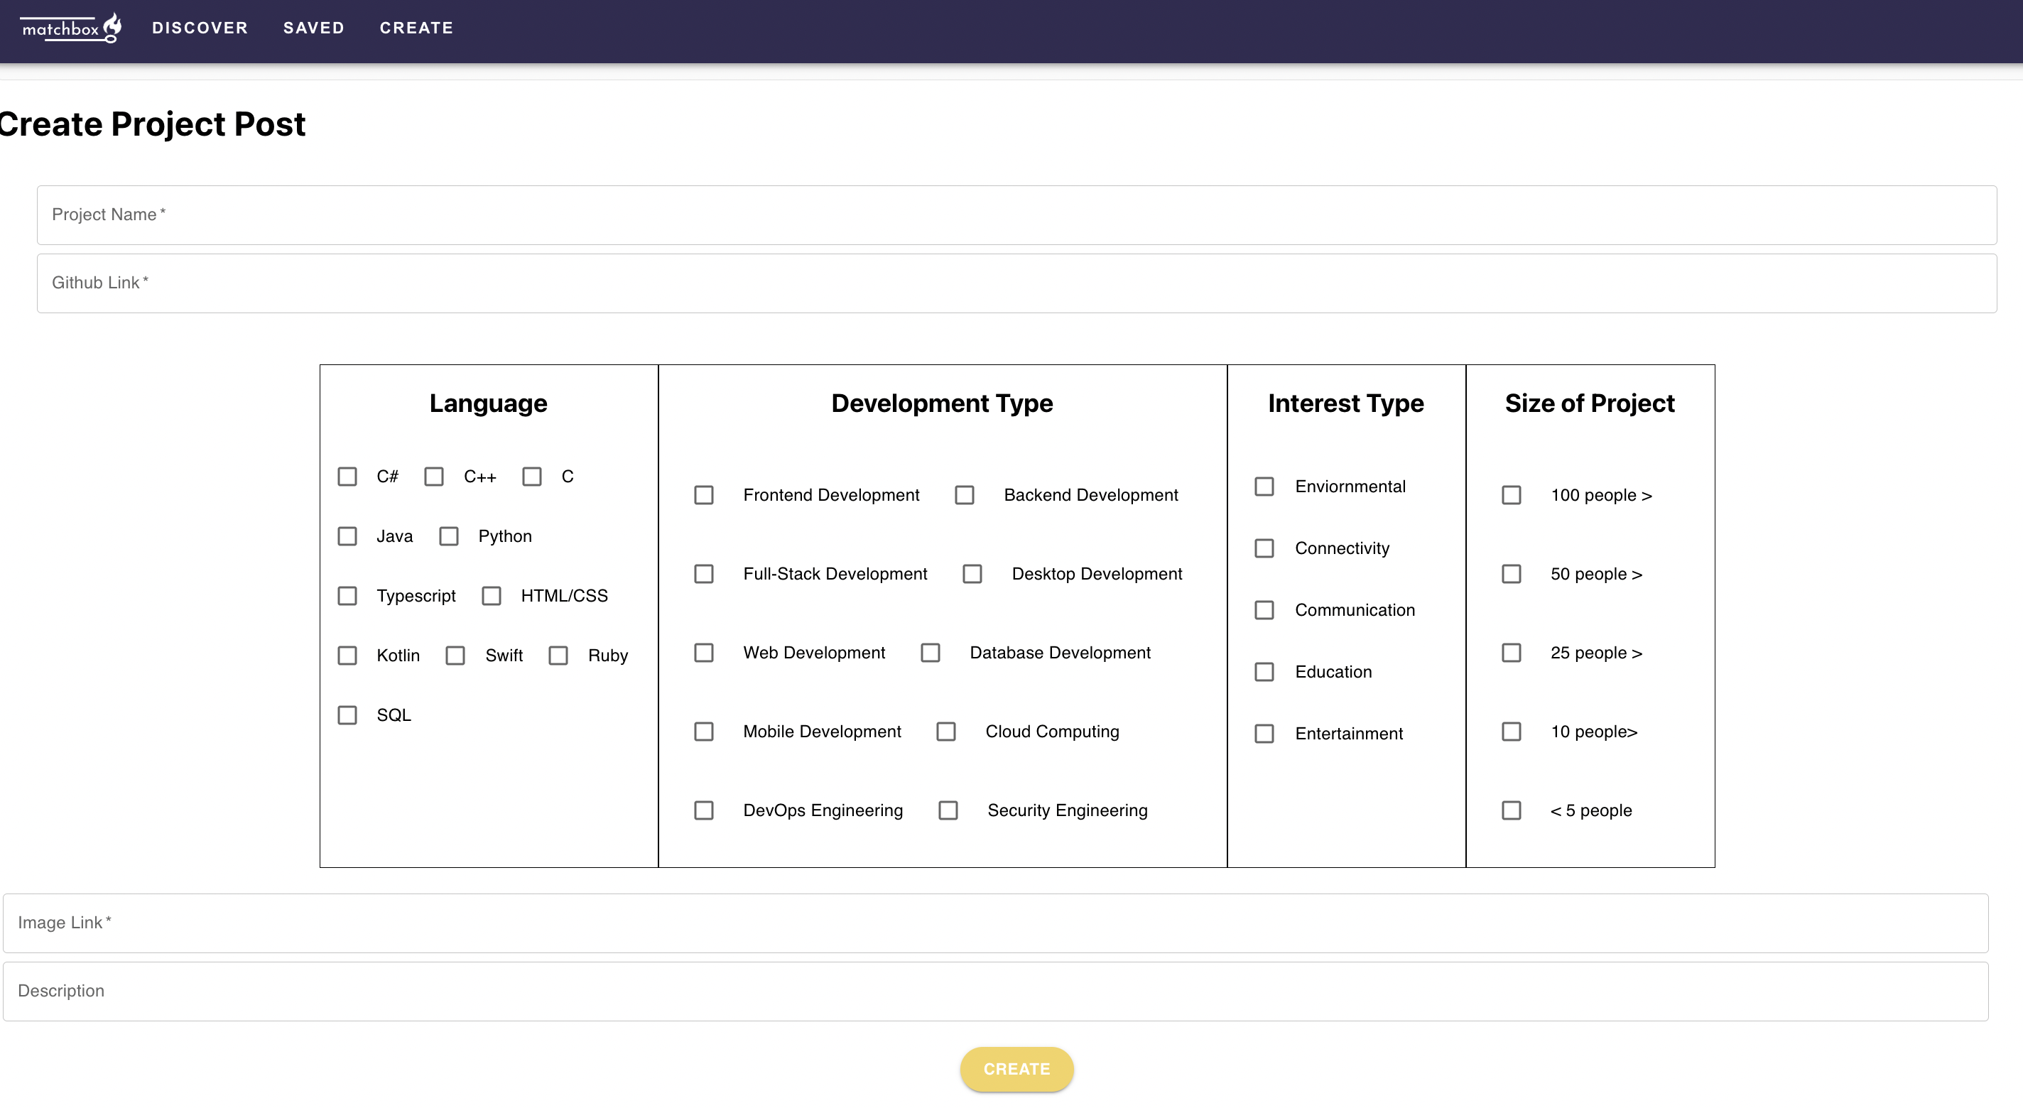Enable the Typescript checkbox
Screen dimensions: 2023x1108
tap(347, 596)
